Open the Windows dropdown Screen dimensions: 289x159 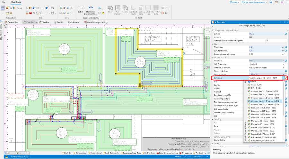[234, 2]
